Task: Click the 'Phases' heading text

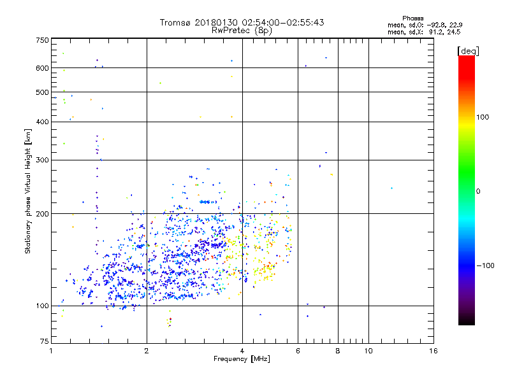Action: click(412, 18)
